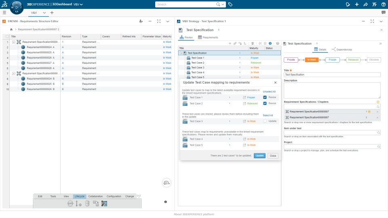
Task: Click the help icon in the test toolbar
Action: (x=278, y=43)
